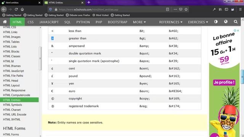
Task: Open PHP in the top navigation
Action: coord(99,22)
